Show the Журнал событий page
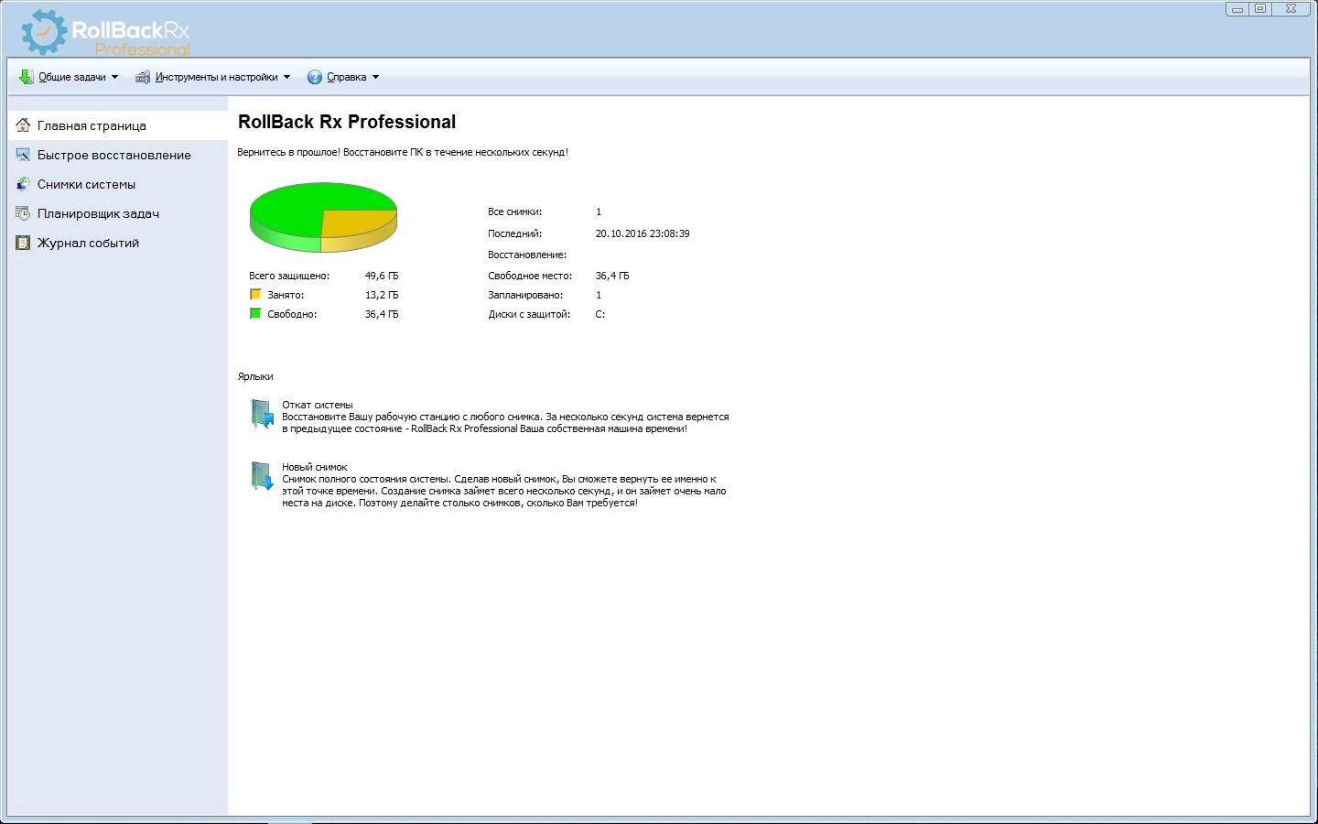The image size is (1318, 824). pos(118,243)
